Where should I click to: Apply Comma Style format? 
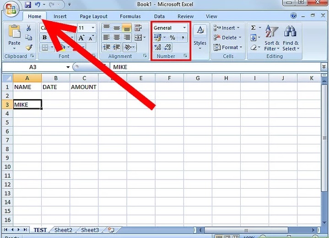pyautogui.click(x=183, y=37)
